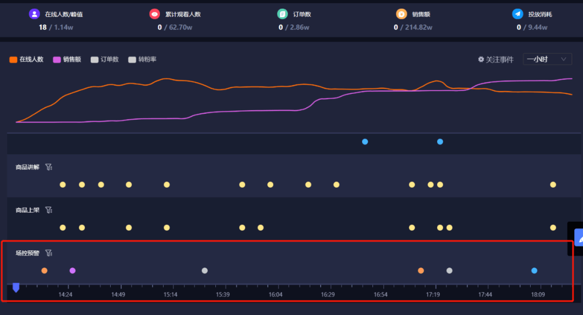Click the first orange dot in 场控预警 row

pos(44,271)
